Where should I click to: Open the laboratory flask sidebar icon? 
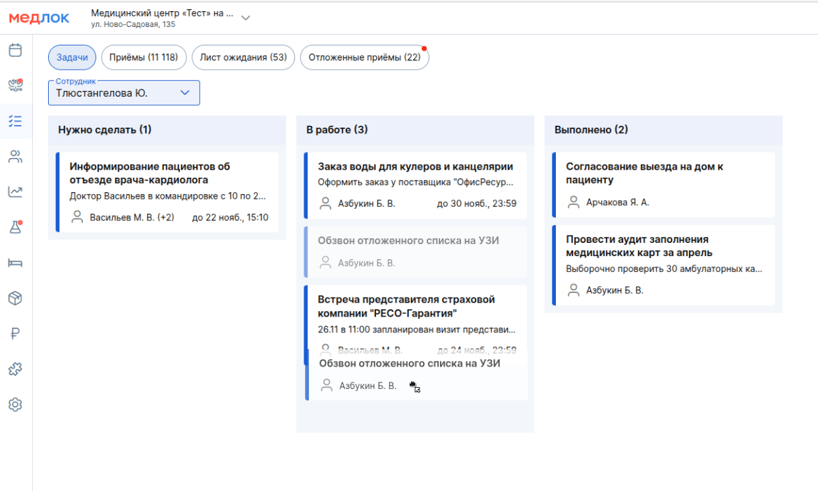click(15, 228)
